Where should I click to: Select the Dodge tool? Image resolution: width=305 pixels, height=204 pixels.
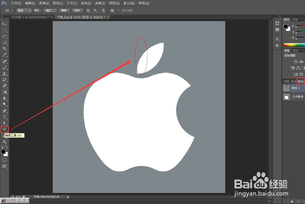pyautogui.click(x=5, y=104)
